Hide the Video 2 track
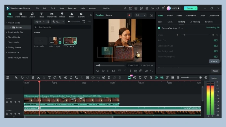 (x=19, y=114)
